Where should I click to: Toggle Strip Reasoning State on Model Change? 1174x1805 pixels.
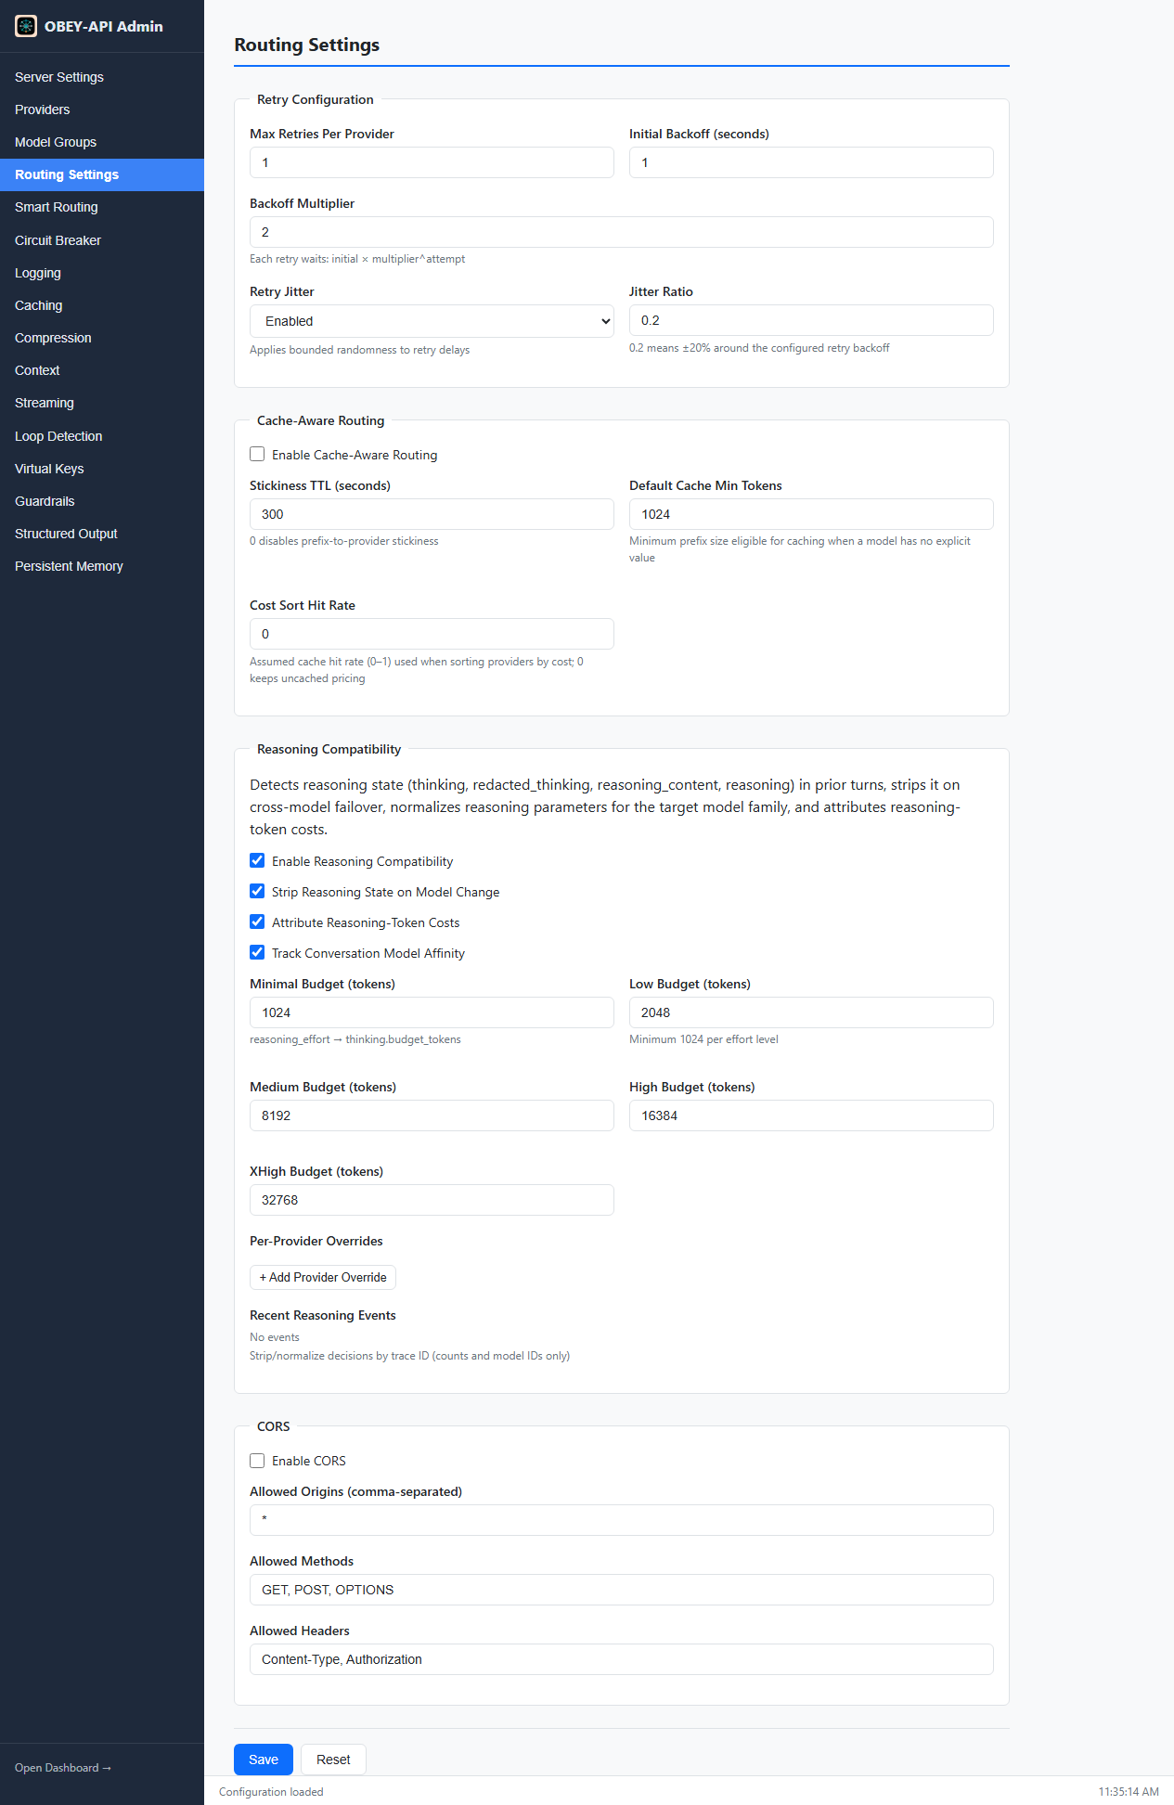tap(257, 891)
